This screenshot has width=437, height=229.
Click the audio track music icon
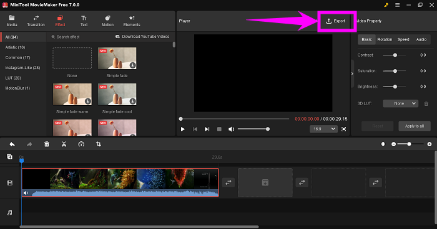[10, 213]
